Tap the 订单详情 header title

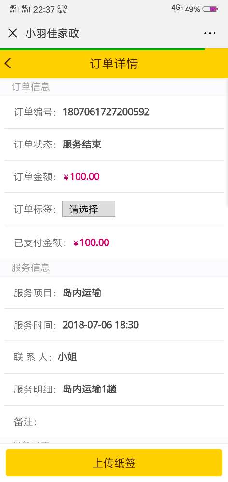[x=114, y=64]
